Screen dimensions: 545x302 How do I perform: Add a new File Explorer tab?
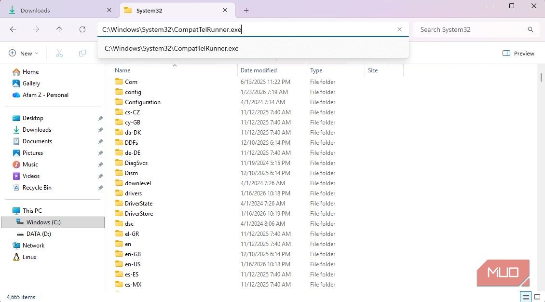pos(246,11)
